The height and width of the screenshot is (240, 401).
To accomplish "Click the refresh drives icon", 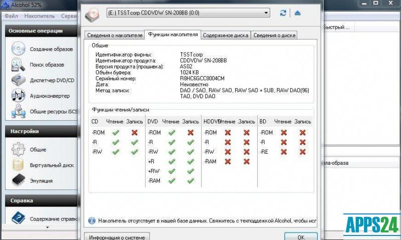I will tap(283, 13).
